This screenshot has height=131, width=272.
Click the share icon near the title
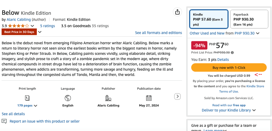177,12
